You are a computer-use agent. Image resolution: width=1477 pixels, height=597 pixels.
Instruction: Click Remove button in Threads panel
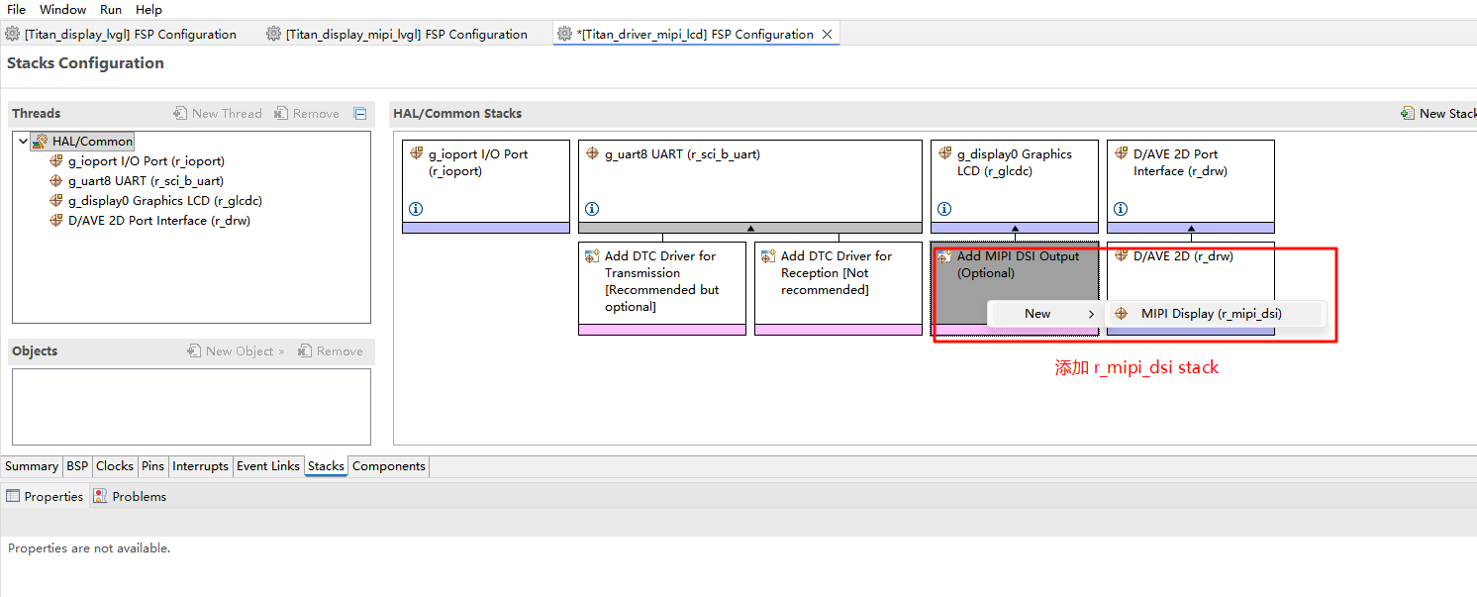click(307, 114)
